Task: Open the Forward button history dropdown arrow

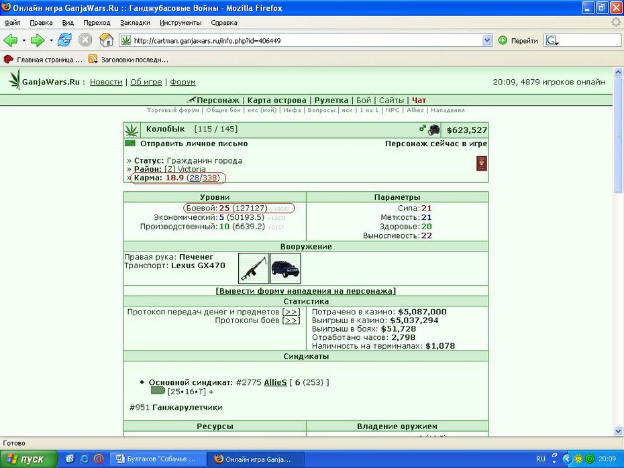Action: click(x=51, y=40)
